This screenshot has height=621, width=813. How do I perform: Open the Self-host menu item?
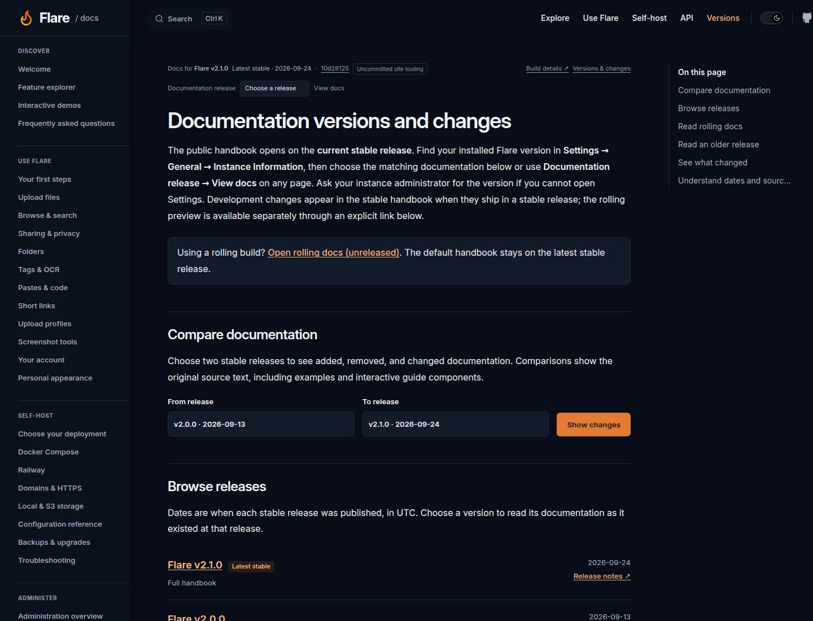point(649,18)
